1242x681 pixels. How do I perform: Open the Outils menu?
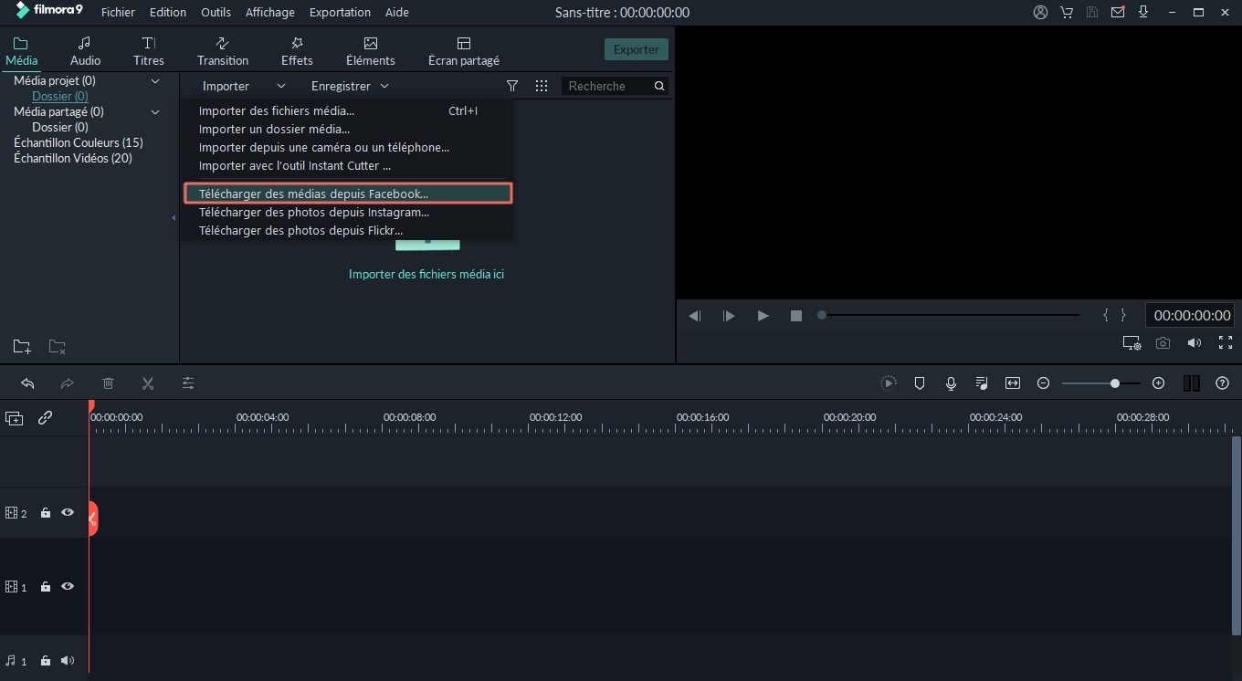click(x=216, y=12)
